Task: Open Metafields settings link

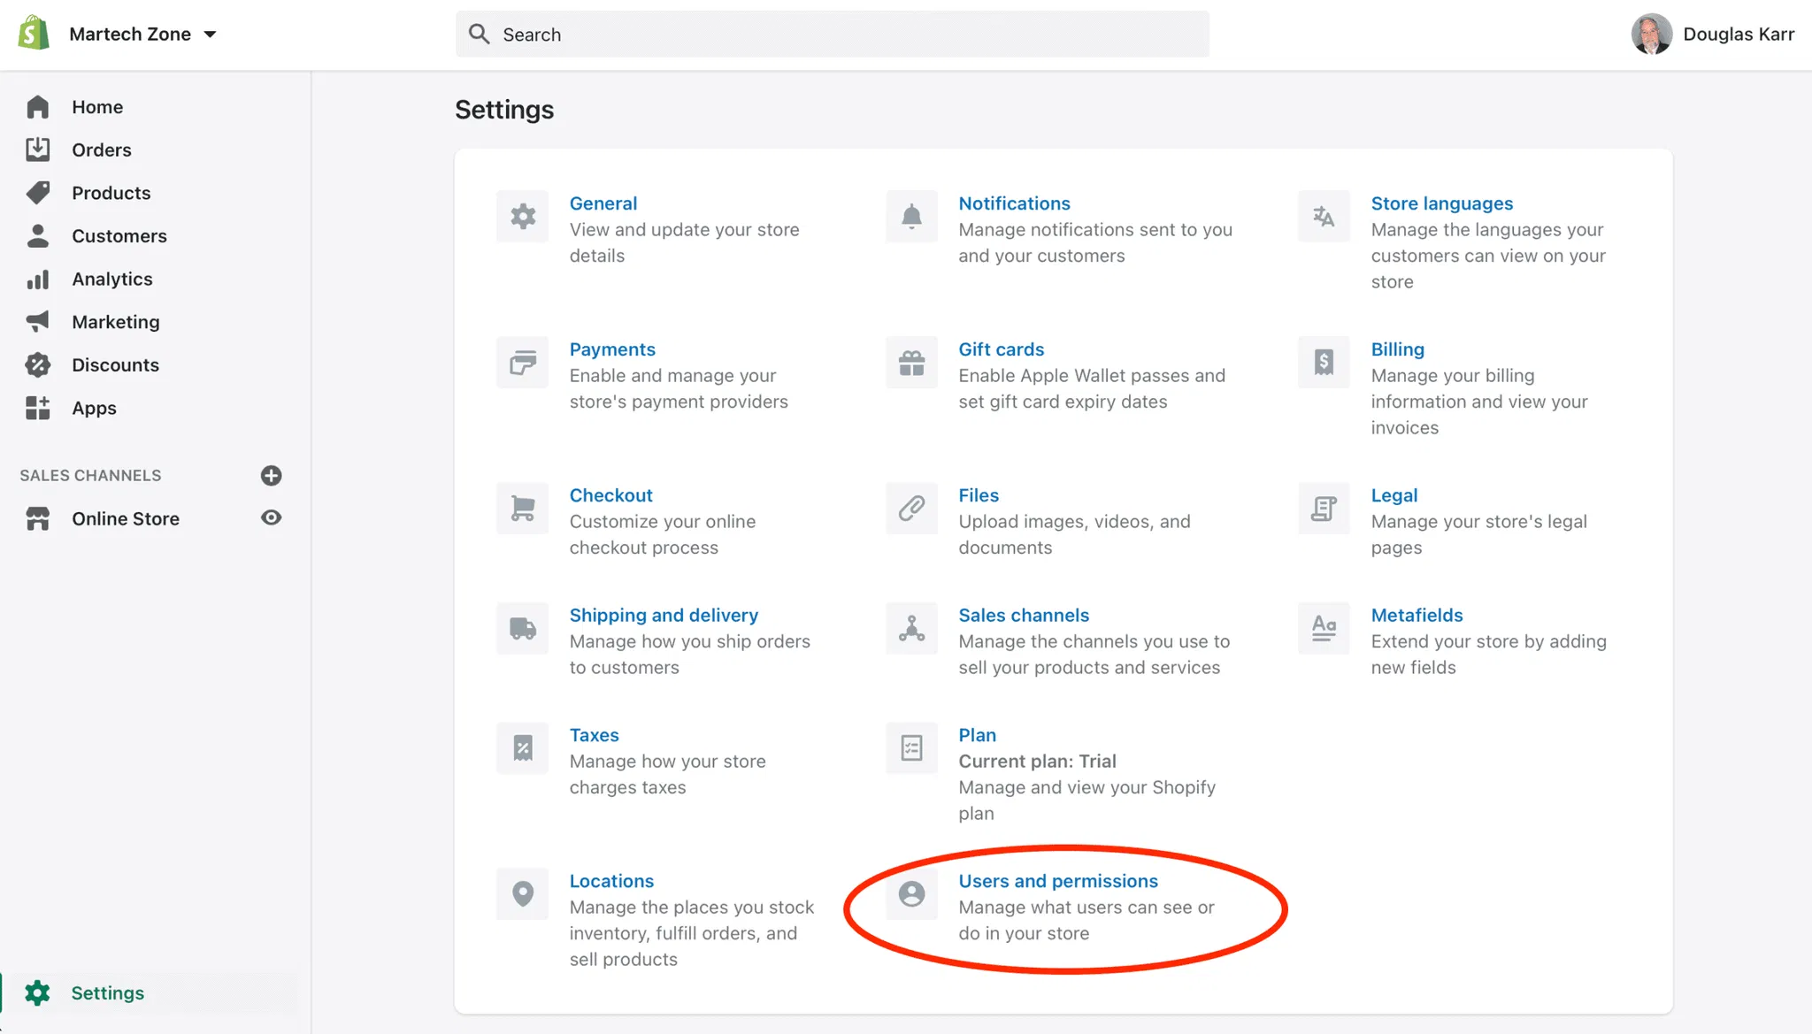Action: click(x=1417, y=616)
